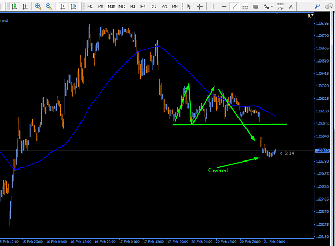Click price axis label 1.05180
This screenshot has height=246, width=335.
[322, 236]
